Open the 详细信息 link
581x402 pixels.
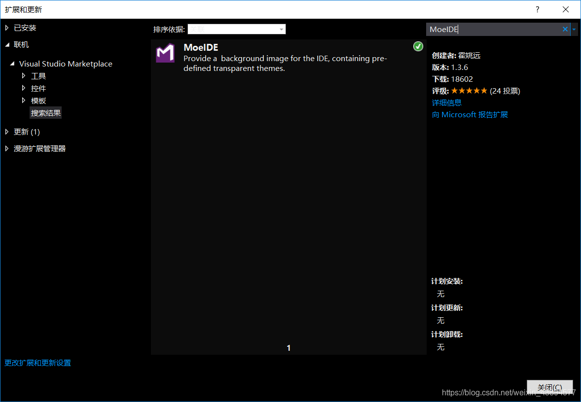[447, 102]
